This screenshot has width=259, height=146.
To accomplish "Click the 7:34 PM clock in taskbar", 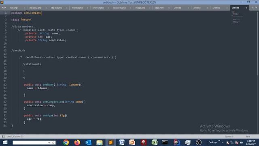I will [x=251, y=141].
